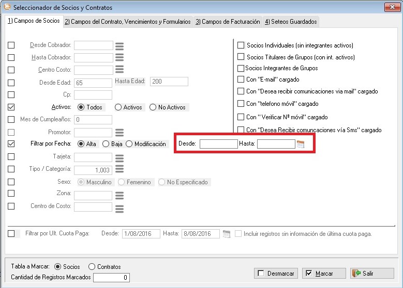Open the Desde Cobrador lookup list icon
403x288 pixels.
click(120, 45)
